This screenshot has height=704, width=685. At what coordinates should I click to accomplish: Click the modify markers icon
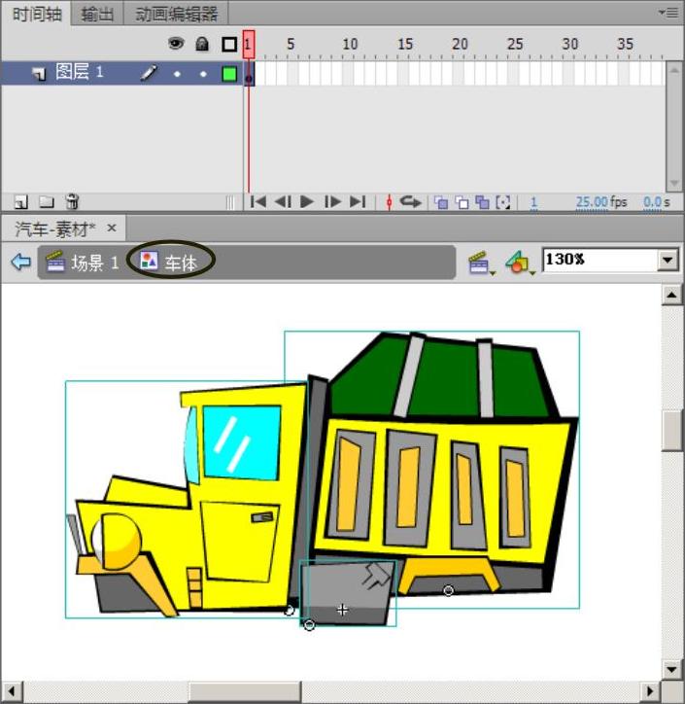[x=503, y=202]
